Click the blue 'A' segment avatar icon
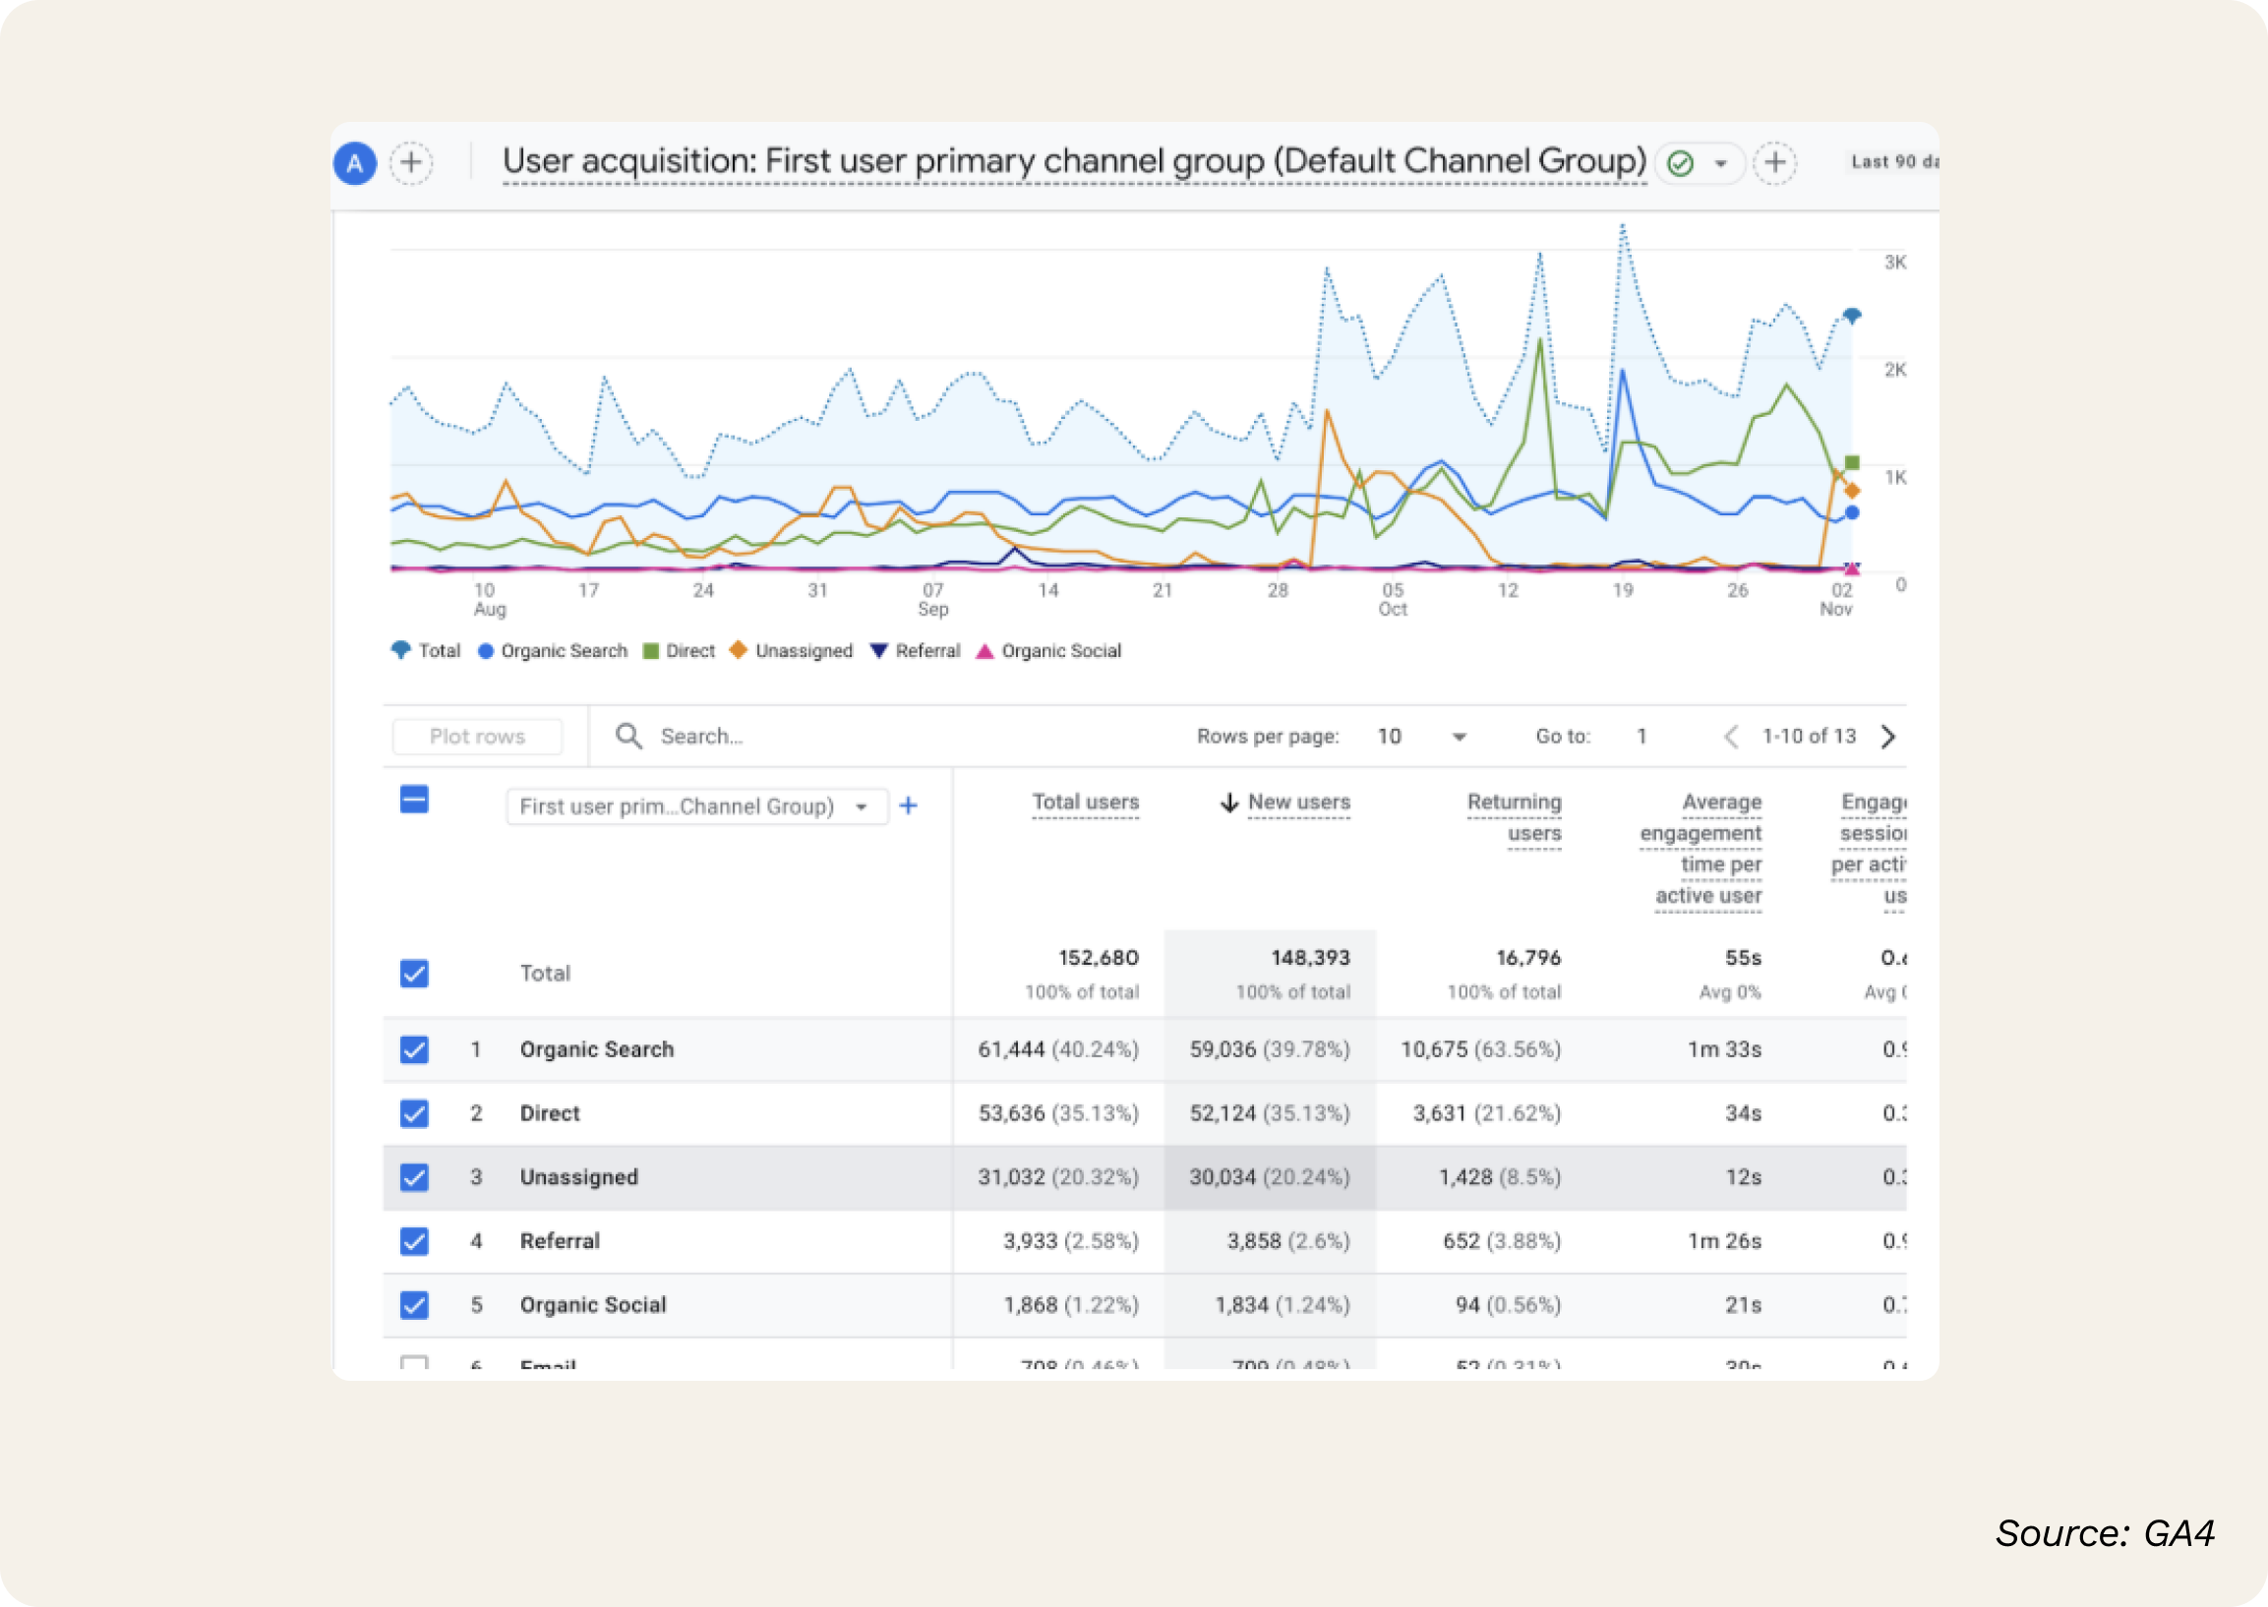The image size is (2268, 1607). [355, 163]
